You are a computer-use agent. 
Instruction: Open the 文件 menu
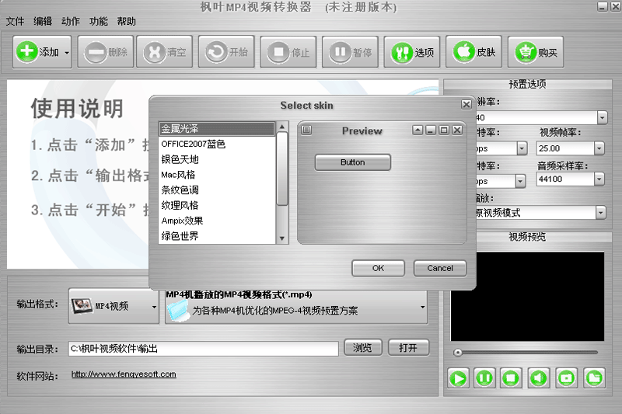coord(15,21)
